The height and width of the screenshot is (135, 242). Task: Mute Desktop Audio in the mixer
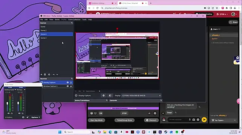pyautogui.click(x=9, y=113)
